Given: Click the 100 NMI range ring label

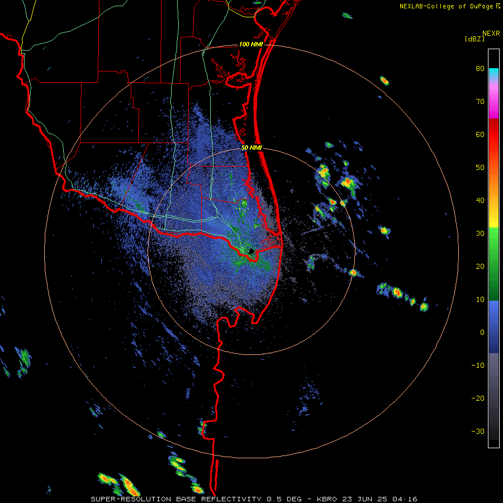Looking at the screenshot, I should (251, 44).
